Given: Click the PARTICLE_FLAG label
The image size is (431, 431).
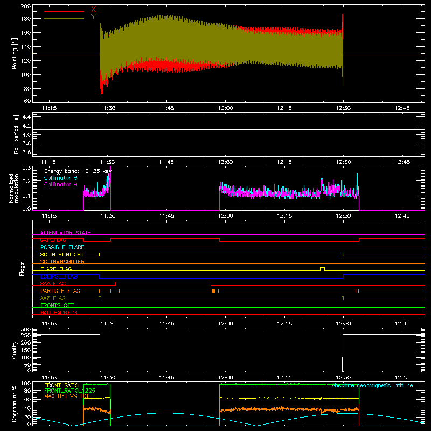Looking at the screenshot, I should pyautogui.click(x=60, y=290).
